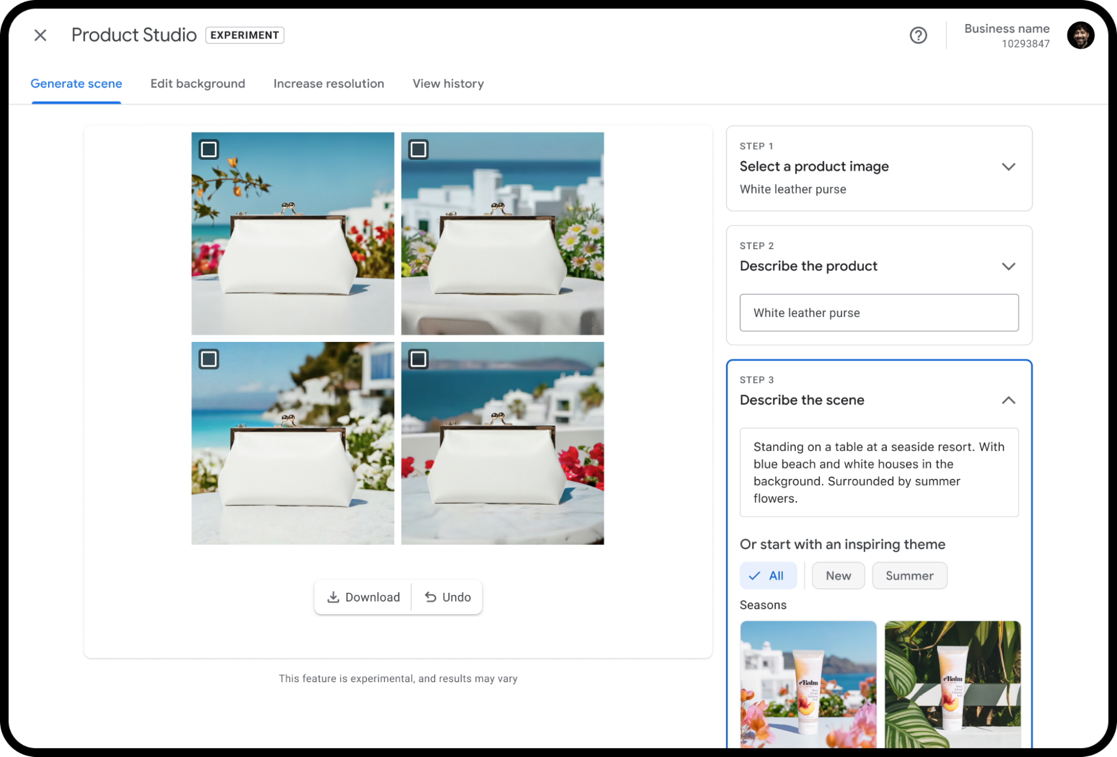Switch to View history tab
The width and height of the screenshot is (1117, 757).
[448, 84]
